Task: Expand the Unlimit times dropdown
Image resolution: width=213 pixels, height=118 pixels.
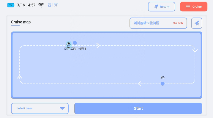Action: pyautogui.click(x=40, y=108)
